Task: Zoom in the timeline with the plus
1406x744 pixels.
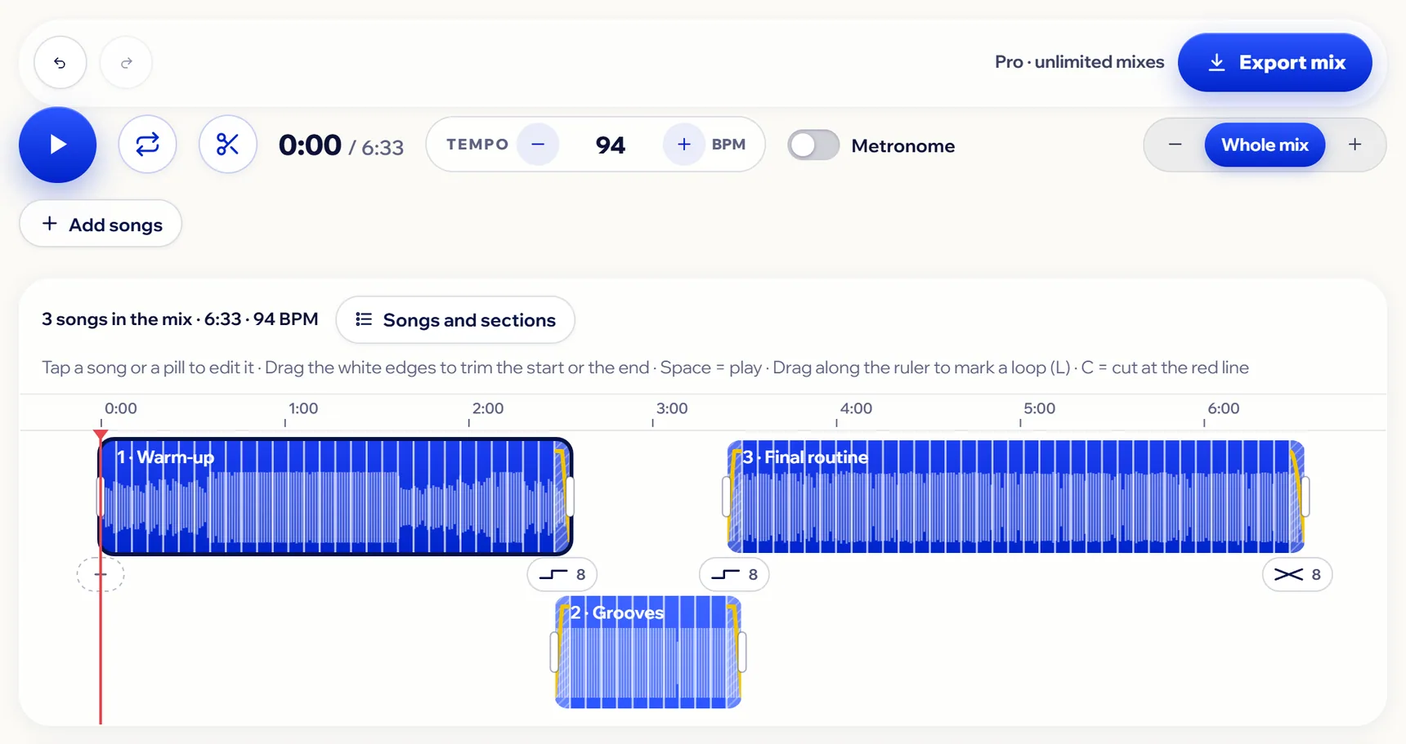Action: point(1355,145)
